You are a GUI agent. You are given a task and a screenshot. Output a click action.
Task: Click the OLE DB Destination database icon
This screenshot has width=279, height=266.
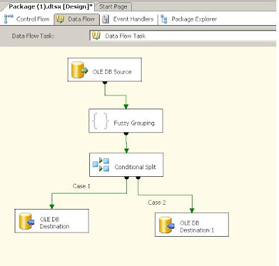click(x=27, y=221)
